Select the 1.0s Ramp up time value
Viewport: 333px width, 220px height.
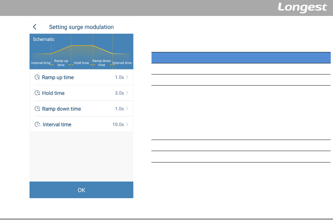[119, 77]
